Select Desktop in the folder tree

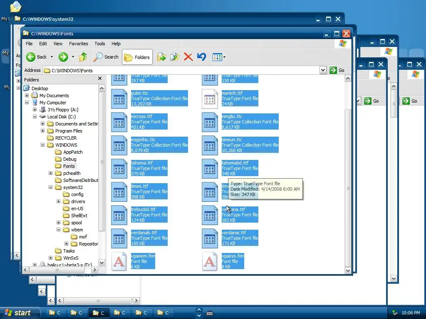(x=40, y=88)
